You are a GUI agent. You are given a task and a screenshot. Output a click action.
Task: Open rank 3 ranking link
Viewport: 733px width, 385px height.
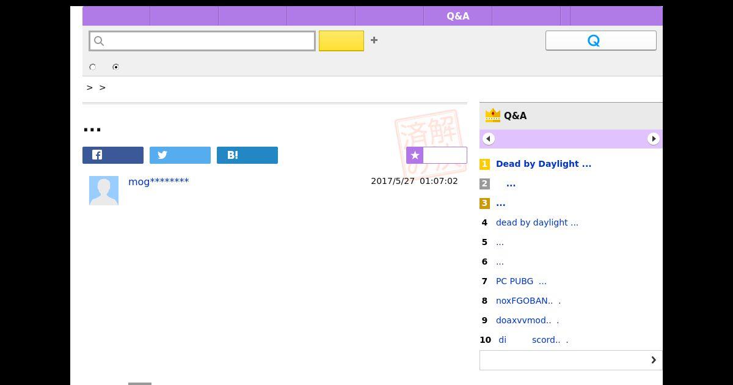click(500, 203)
